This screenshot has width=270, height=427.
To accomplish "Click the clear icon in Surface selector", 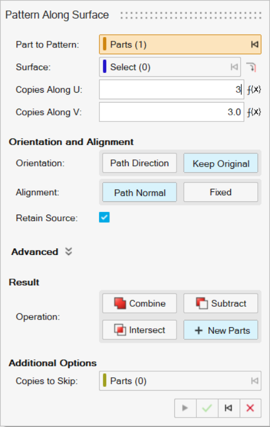I will [x=234, y=67].
